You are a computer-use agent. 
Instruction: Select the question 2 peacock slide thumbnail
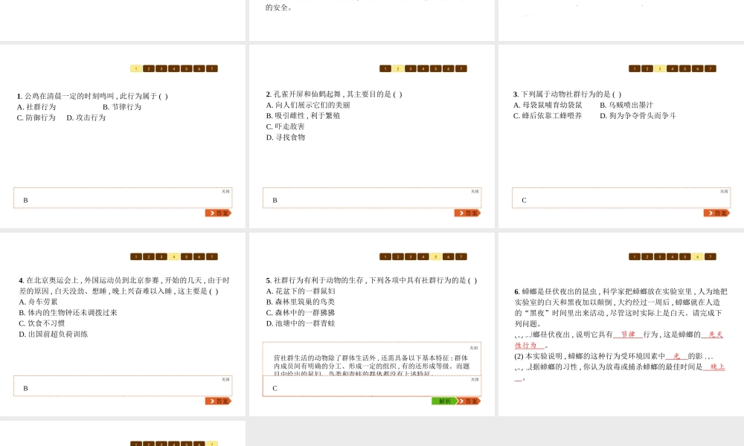372,136
